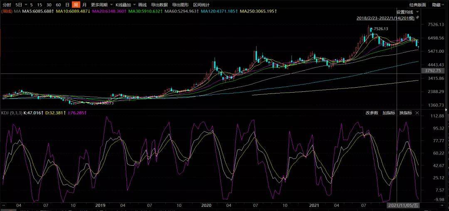Image resolution: width=449 pixels, height=211 pixels.
Task: Switch to the 60 minute period
Action: coord(58,5)
